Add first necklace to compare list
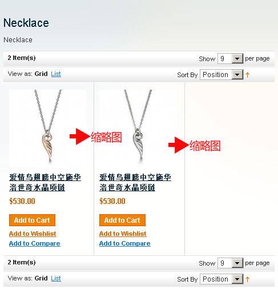Screen dimensions: 278x293 (35, 243)
